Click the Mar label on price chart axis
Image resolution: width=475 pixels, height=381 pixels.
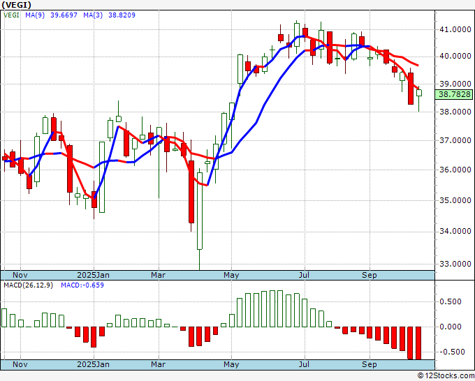(159, 275)
